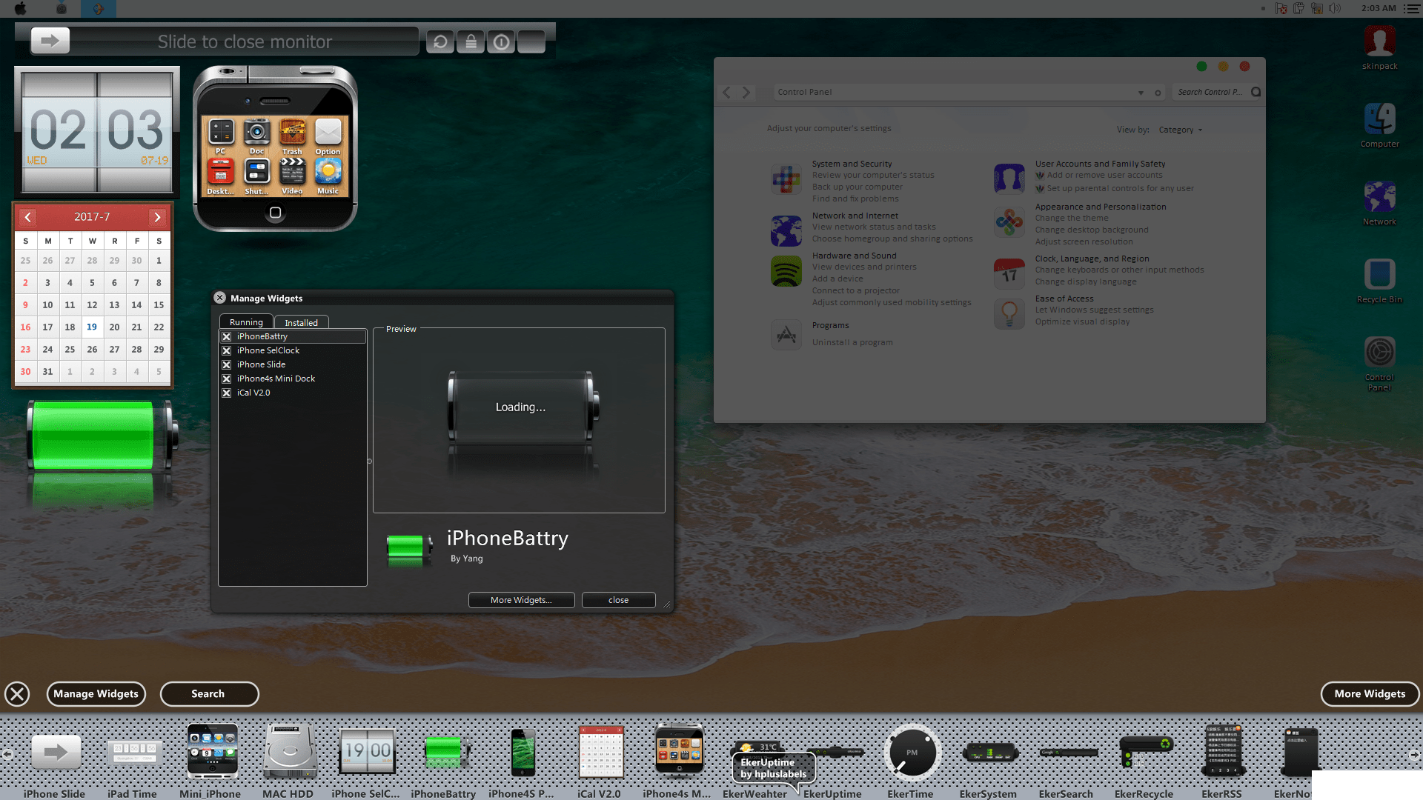The height and width of the screenshot is (800, 1423).
Task: Select the EkerSearch widget in gallery
Action: coord(1067,753)
